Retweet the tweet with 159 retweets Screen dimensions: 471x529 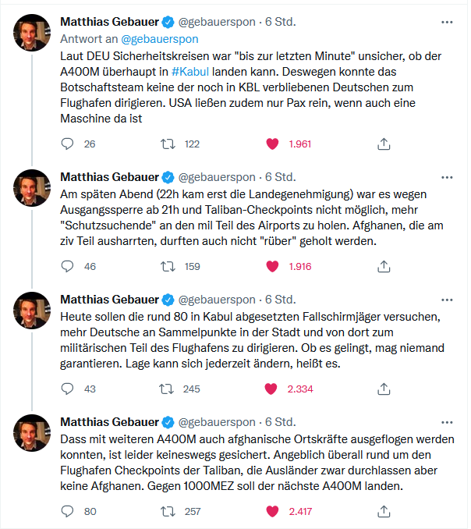tap(166, 266)
